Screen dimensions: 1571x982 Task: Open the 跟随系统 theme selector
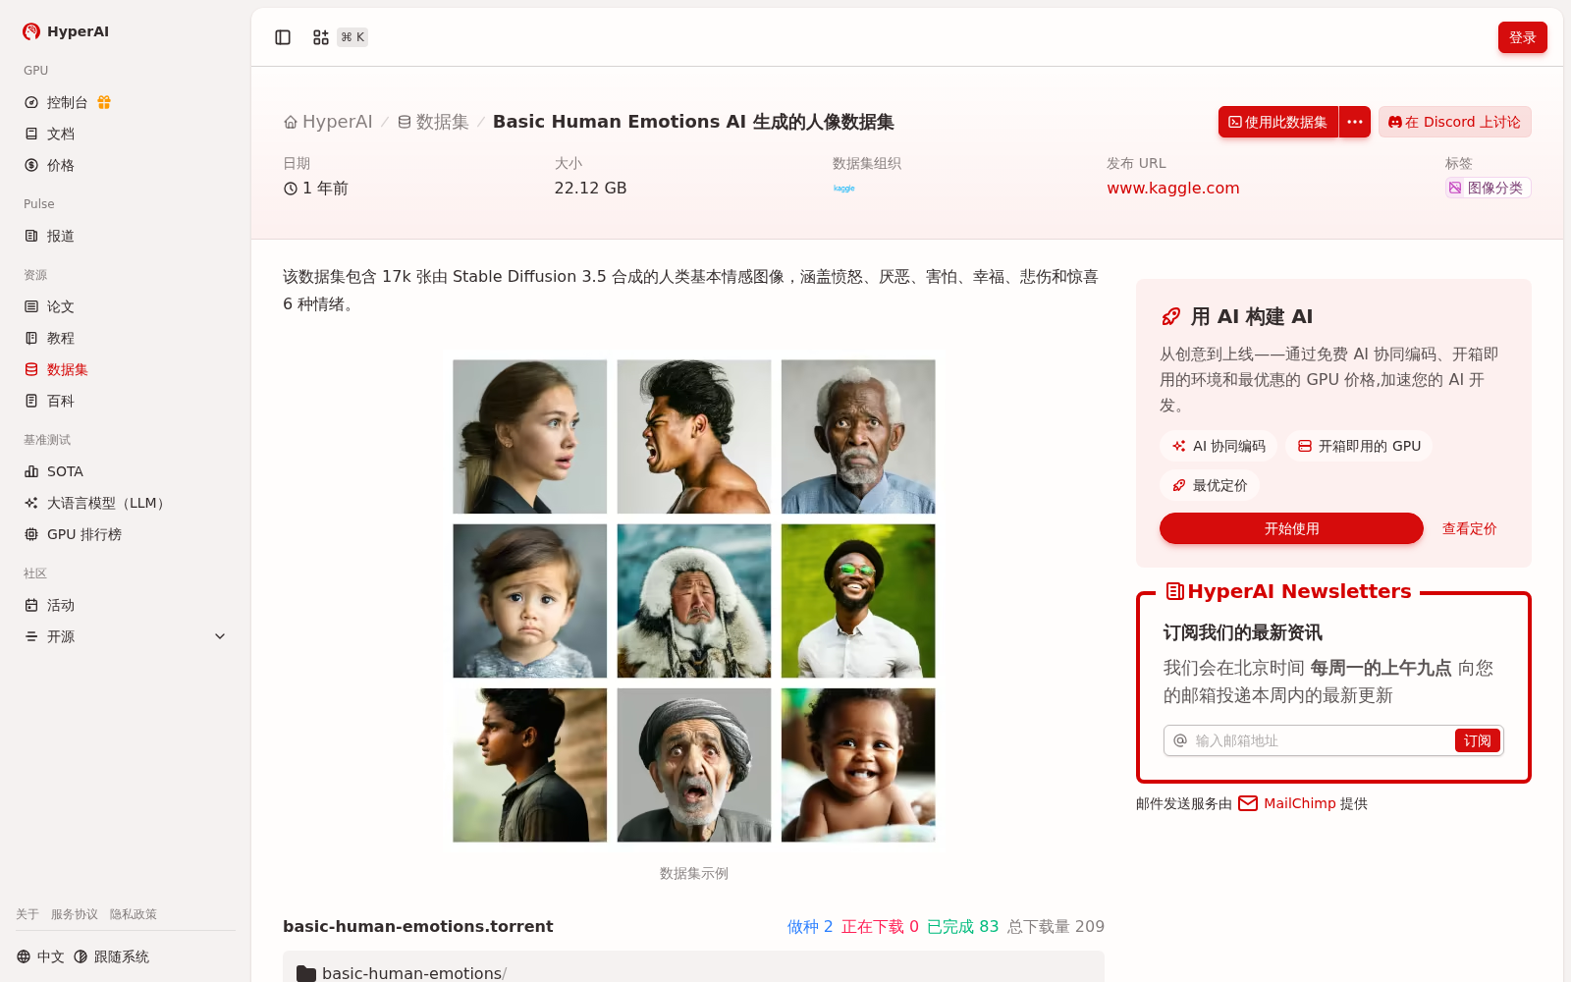coord(111,956)
